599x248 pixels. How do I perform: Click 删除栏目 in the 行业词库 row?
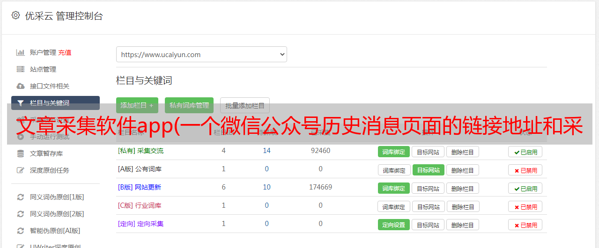(462, 206)
